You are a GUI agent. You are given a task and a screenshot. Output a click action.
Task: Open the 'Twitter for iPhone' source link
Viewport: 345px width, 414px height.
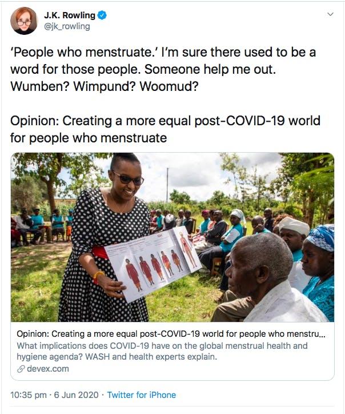141,395
